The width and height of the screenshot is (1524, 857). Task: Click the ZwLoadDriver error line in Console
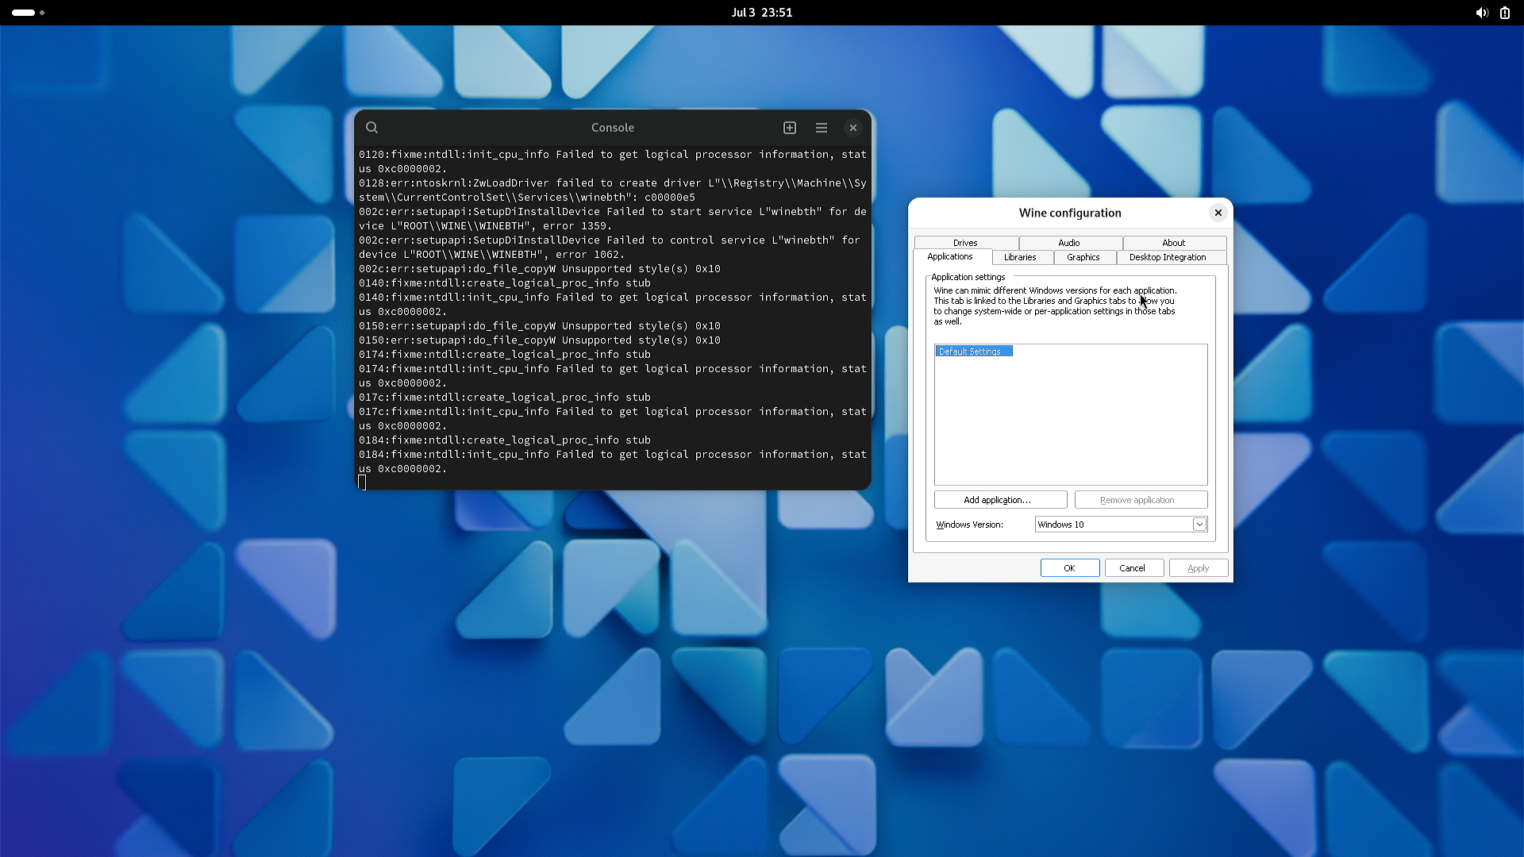point(613,190)
